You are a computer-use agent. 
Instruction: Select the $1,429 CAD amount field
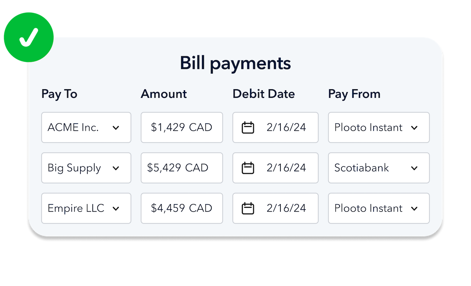pyautogui.click(x=182, y=128)
